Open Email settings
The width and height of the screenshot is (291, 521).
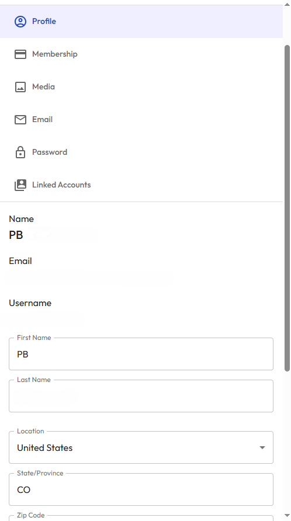141,120
